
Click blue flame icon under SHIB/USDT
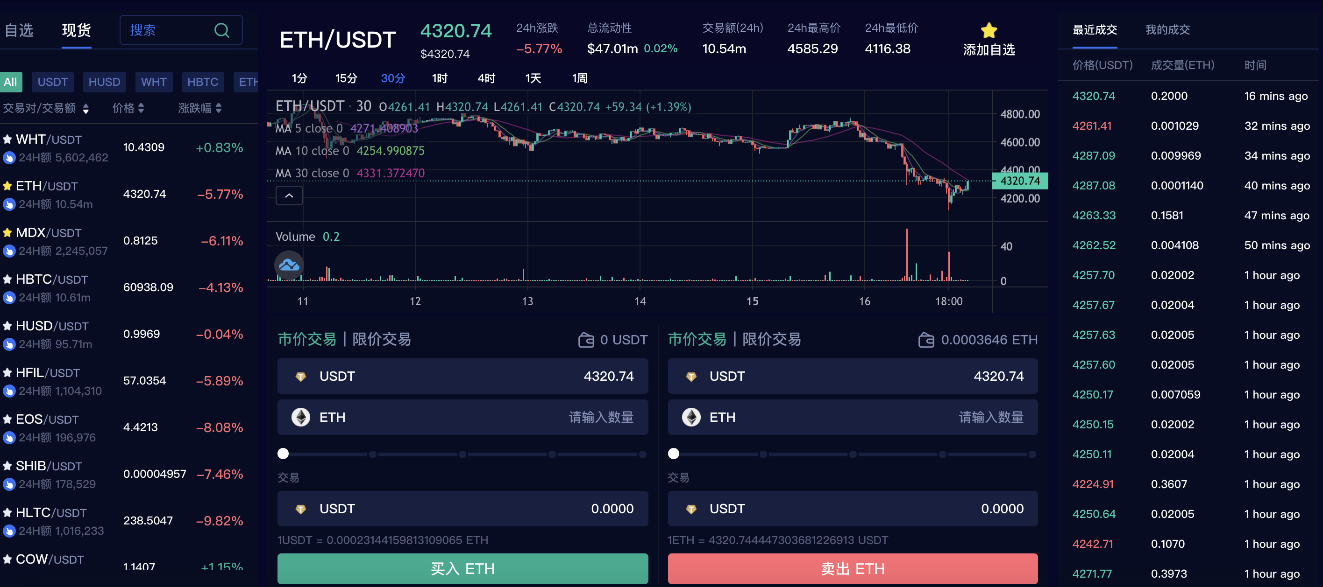point(9,484)
